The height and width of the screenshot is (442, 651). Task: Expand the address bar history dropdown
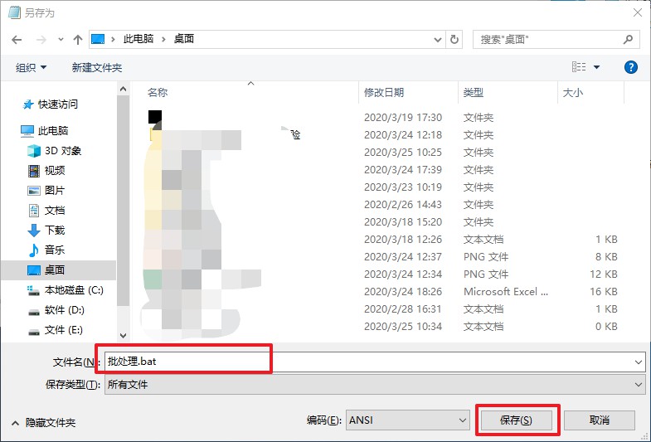438,40
